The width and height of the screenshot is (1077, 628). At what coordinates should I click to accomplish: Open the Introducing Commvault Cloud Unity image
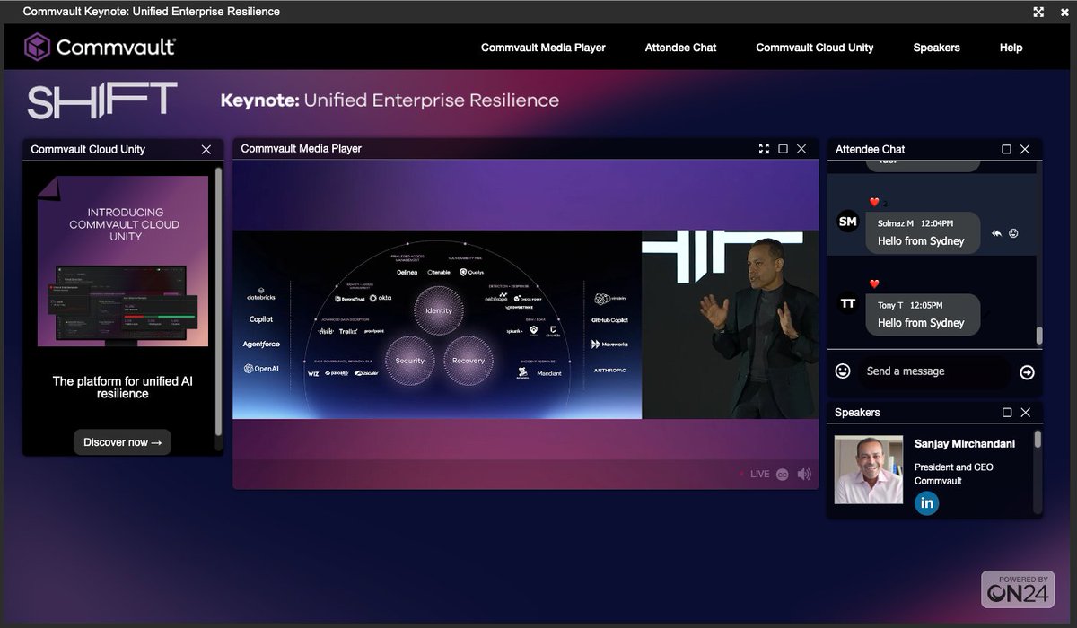coord(123,261)
